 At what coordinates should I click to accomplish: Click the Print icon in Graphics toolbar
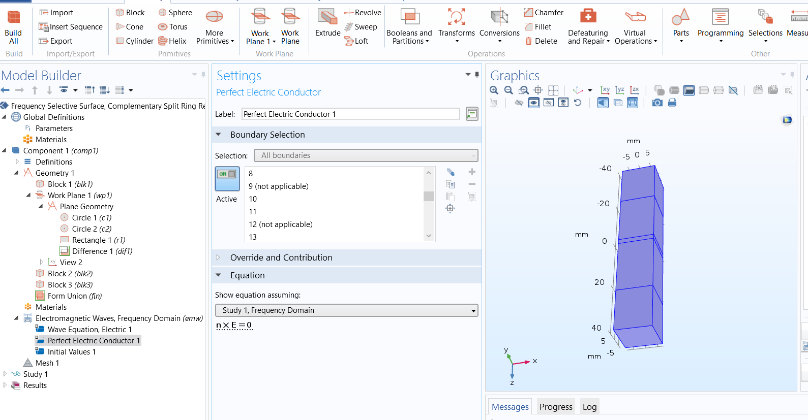pos(672,103)
